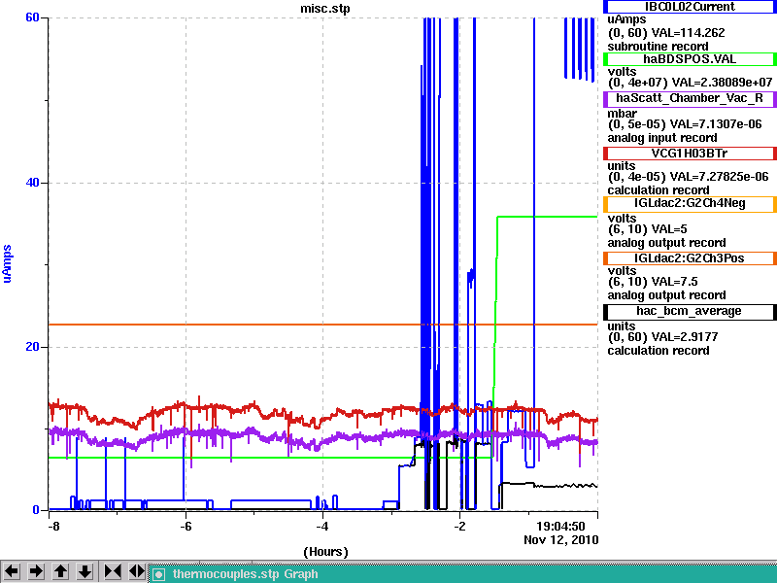Open the thermocouples.stp Graph window icon
Image resolution: width=777 pixels, height=583 pixels.
coord(158,574)
